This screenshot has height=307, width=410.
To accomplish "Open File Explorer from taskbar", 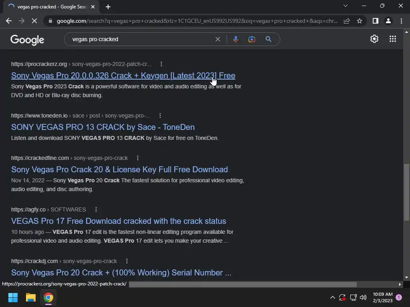I will [x=30, y=297].
